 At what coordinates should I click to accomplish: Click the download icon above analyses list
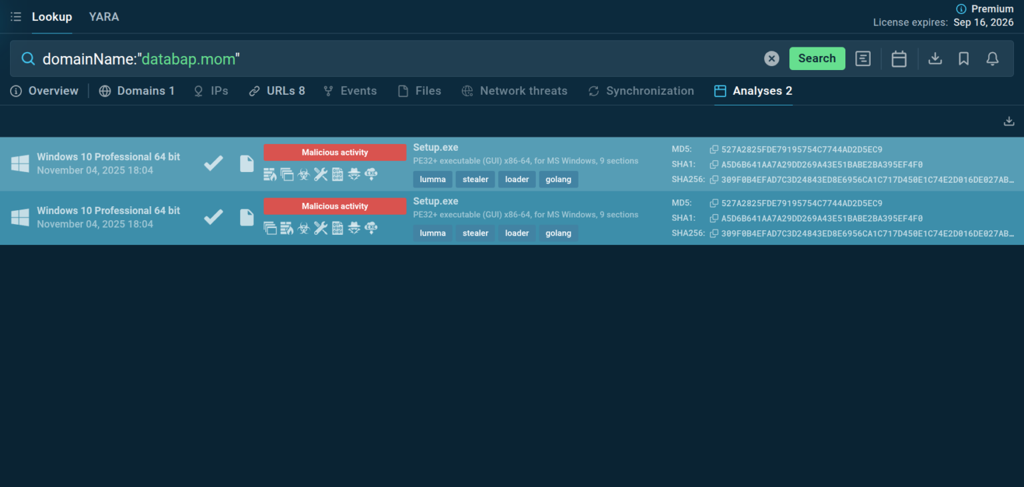pyautogui.click(x=1009, y=121)
